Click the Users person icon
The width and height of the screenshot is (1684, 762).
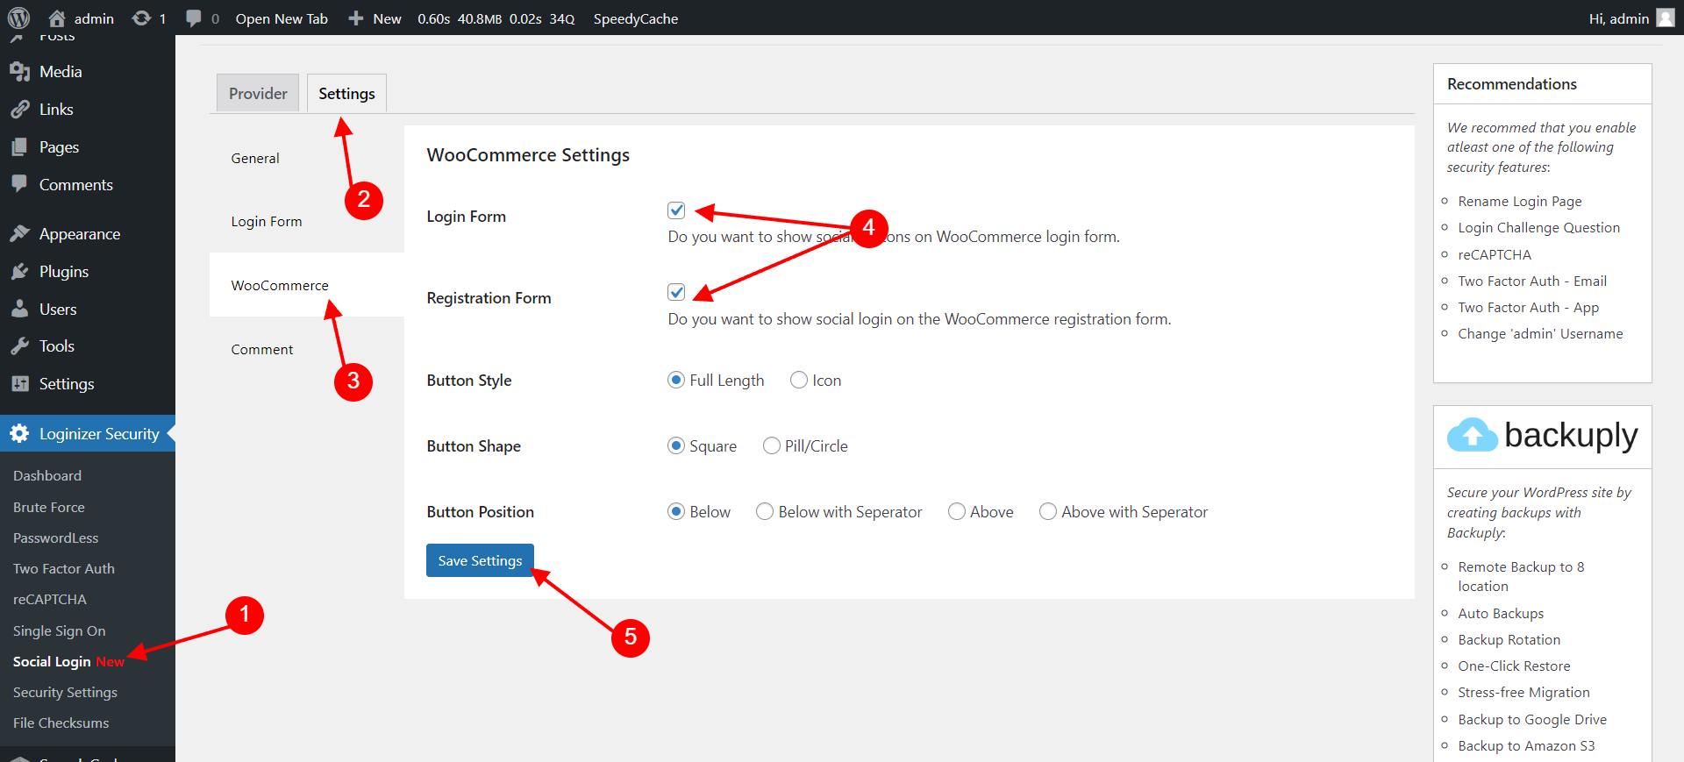click(x=19, y=309)
